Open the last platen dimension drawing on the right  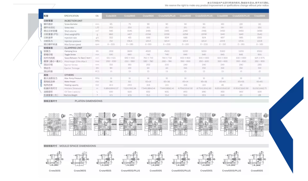(257, 124)
